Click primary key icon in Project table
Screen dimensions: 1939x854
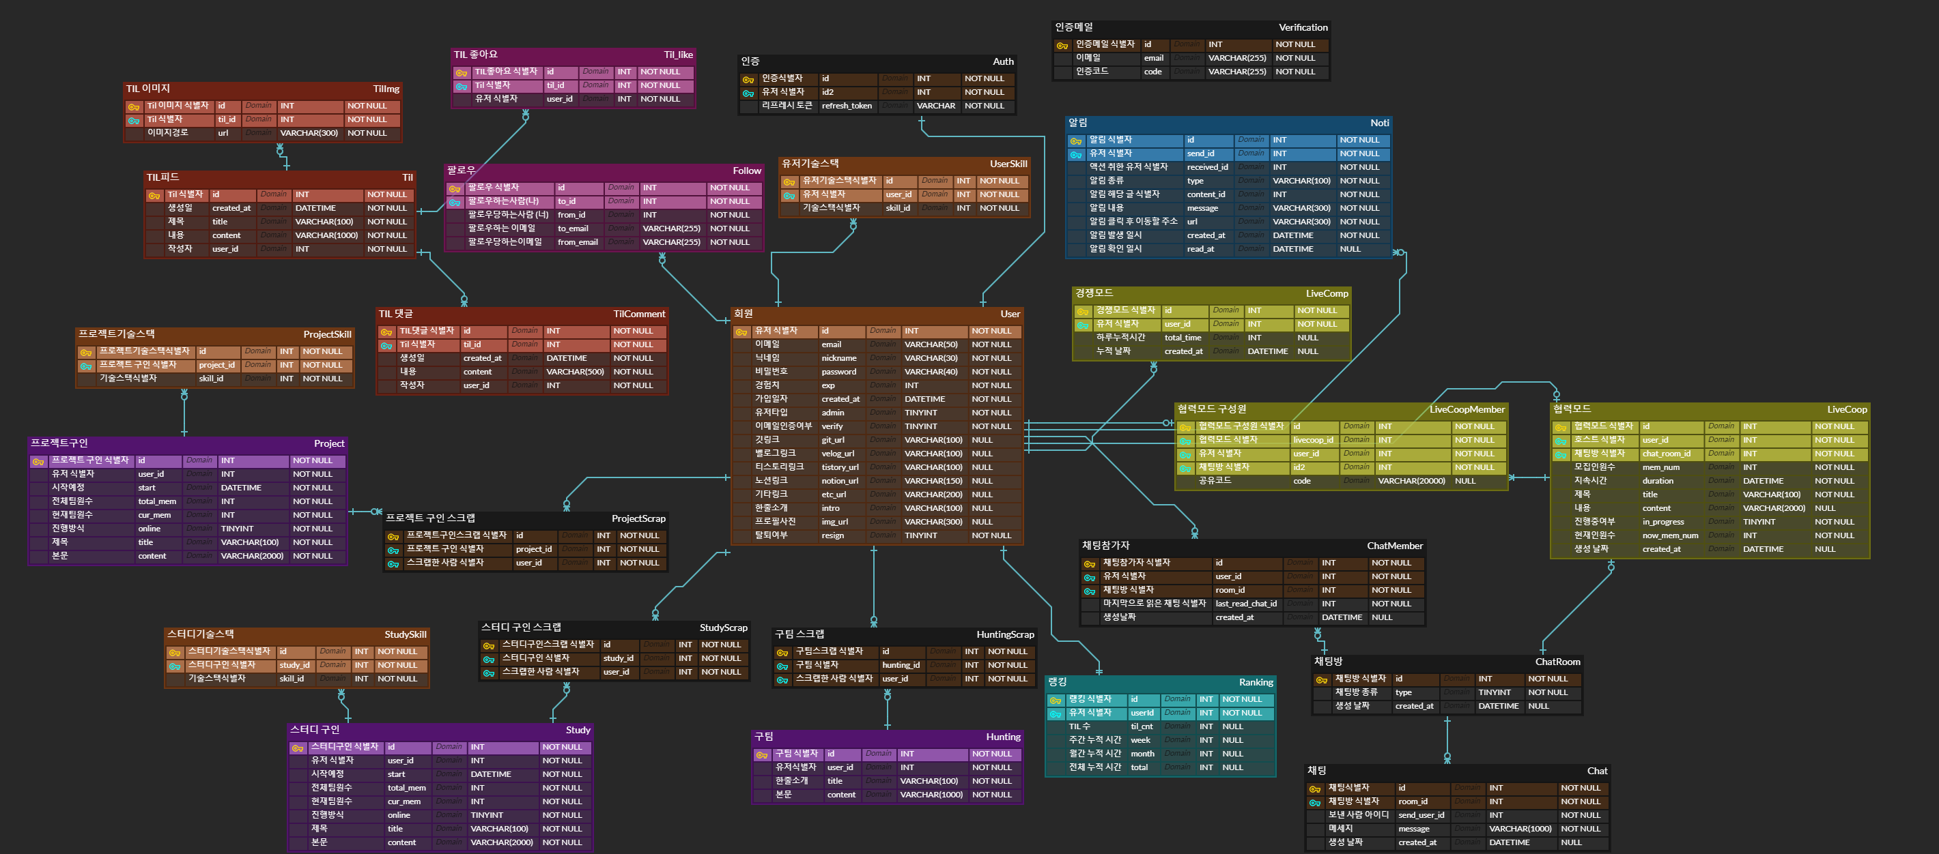(38, 461)
